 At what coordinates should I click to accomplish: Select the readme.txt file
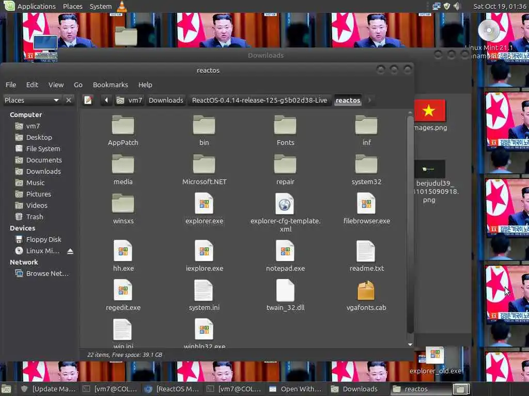(x=366, y=256)
